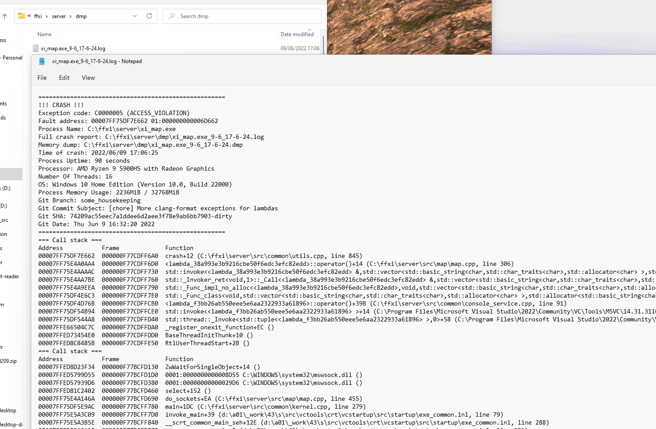Image resolution: width=656 pixels, height=429 pixels.
Task: Expand the breadcrumb chevron after server
Action: click(x=70, y=16)
